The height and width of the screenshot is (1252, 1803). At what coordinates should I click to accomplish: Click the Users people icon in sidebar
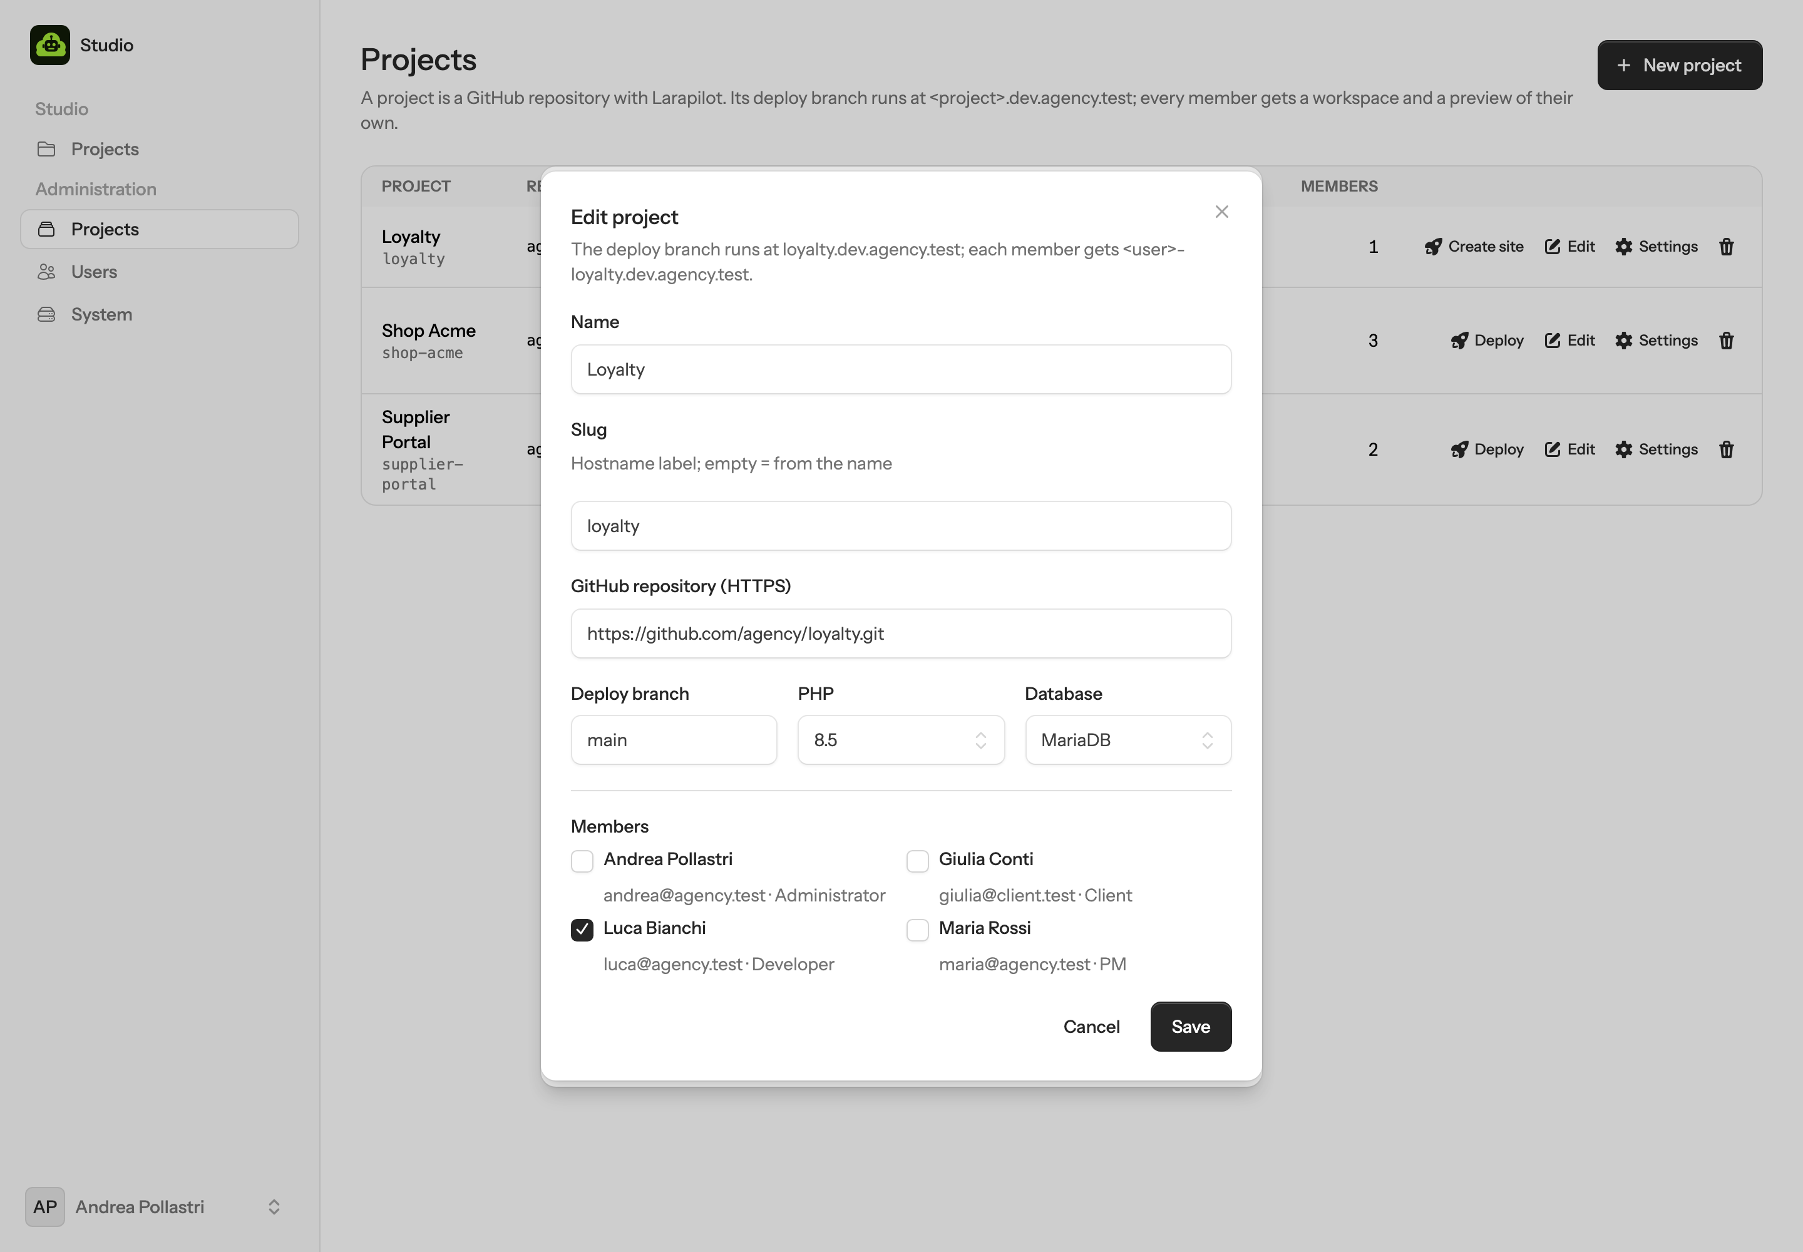pos(46,272)
